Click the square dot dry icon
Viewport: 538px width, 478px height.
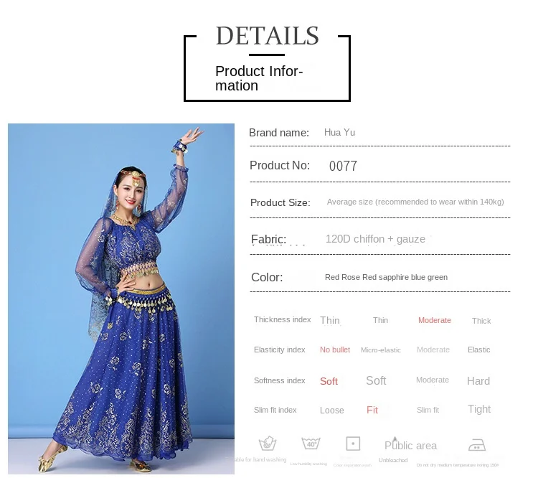click(353, 444)
